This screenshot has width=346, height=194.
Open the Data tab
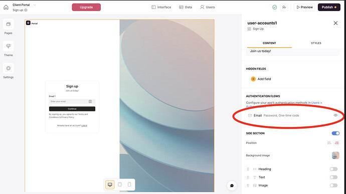coord(186,7)
